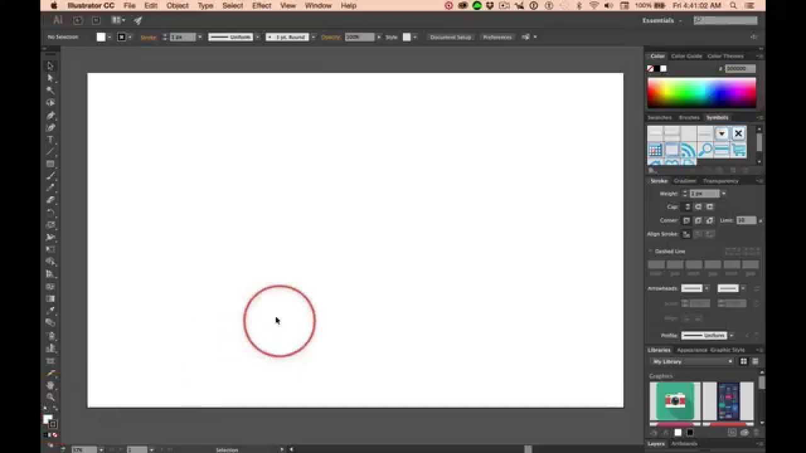
Task: Select the Magic Wand tool
Action: point(50,90)
